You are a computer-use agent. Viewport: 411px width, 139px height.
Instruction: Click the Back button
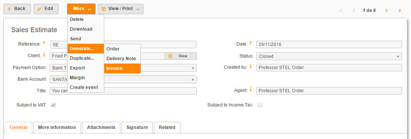tap(17, 9)
